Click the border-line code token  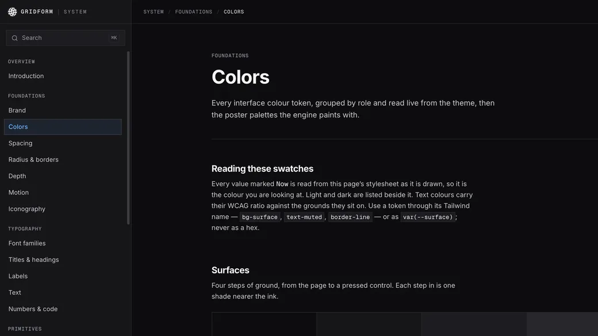coord(350,217)
